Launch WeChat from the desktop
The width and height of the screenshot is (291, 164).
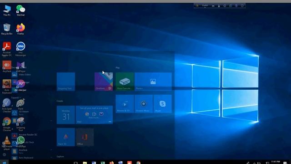(x=20, y=10)
